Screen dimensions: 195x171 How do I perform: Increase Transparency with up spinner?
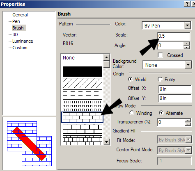pos(188,121)
